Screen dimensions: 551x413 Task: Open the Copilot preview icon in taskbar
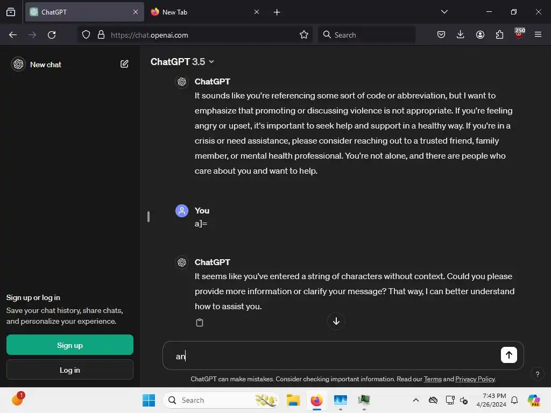point(533,400)
